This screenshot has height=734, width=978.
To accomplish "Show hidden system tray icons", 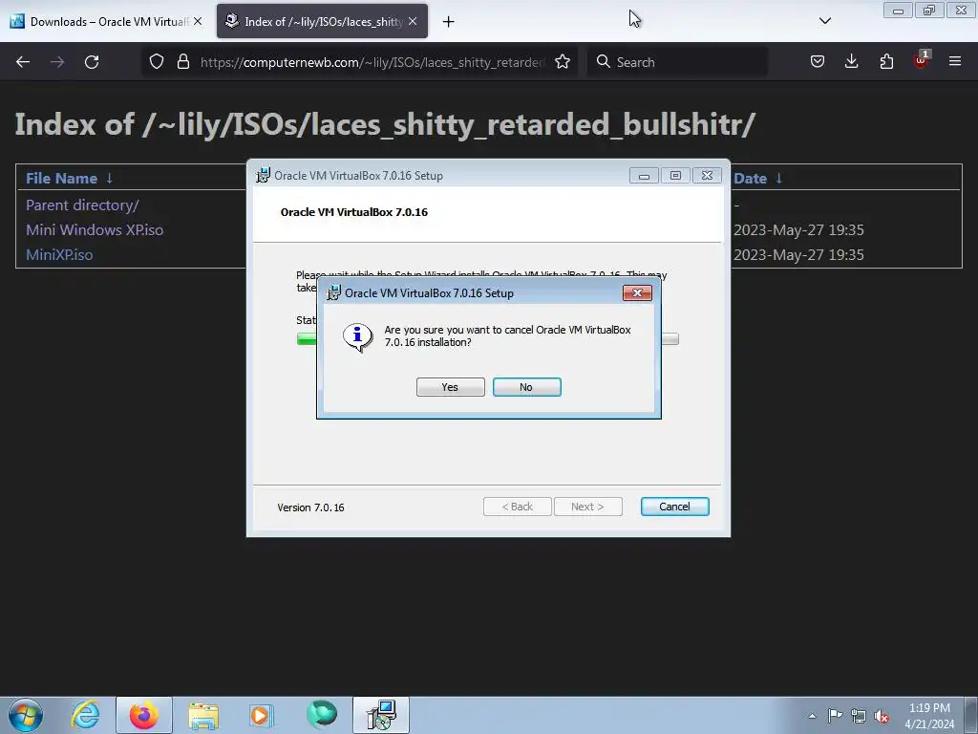I will 812,716.
